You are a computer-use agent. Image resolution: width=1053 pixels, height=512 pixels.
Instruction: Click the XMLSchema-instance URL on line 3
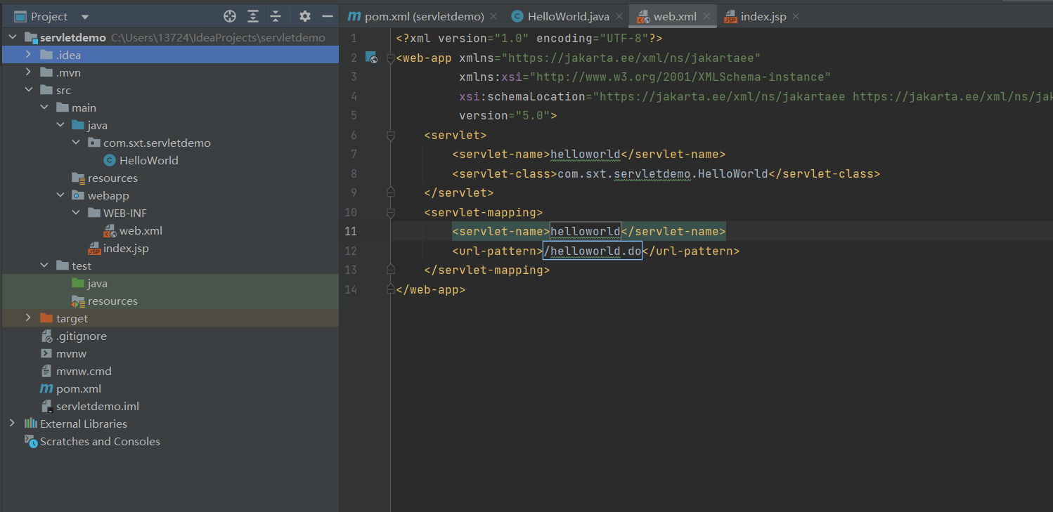coord(680,77)
